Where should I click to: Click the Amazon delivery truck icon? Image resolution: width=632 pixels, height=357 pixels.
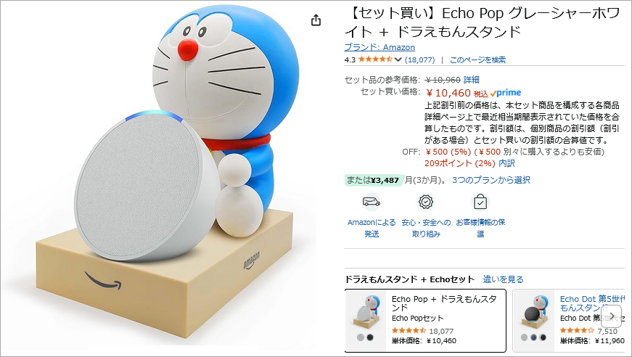click(x=372, y=202)
